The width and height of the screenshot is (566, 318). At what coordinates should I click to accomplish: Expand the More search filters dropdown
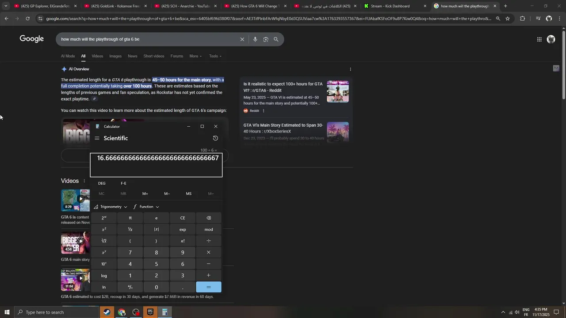coord(195,56)
